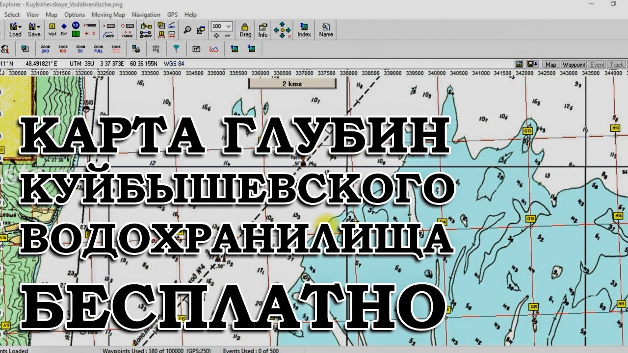Open the Index map button
Viewport: 628px width, 353px height.
[304, 30]
